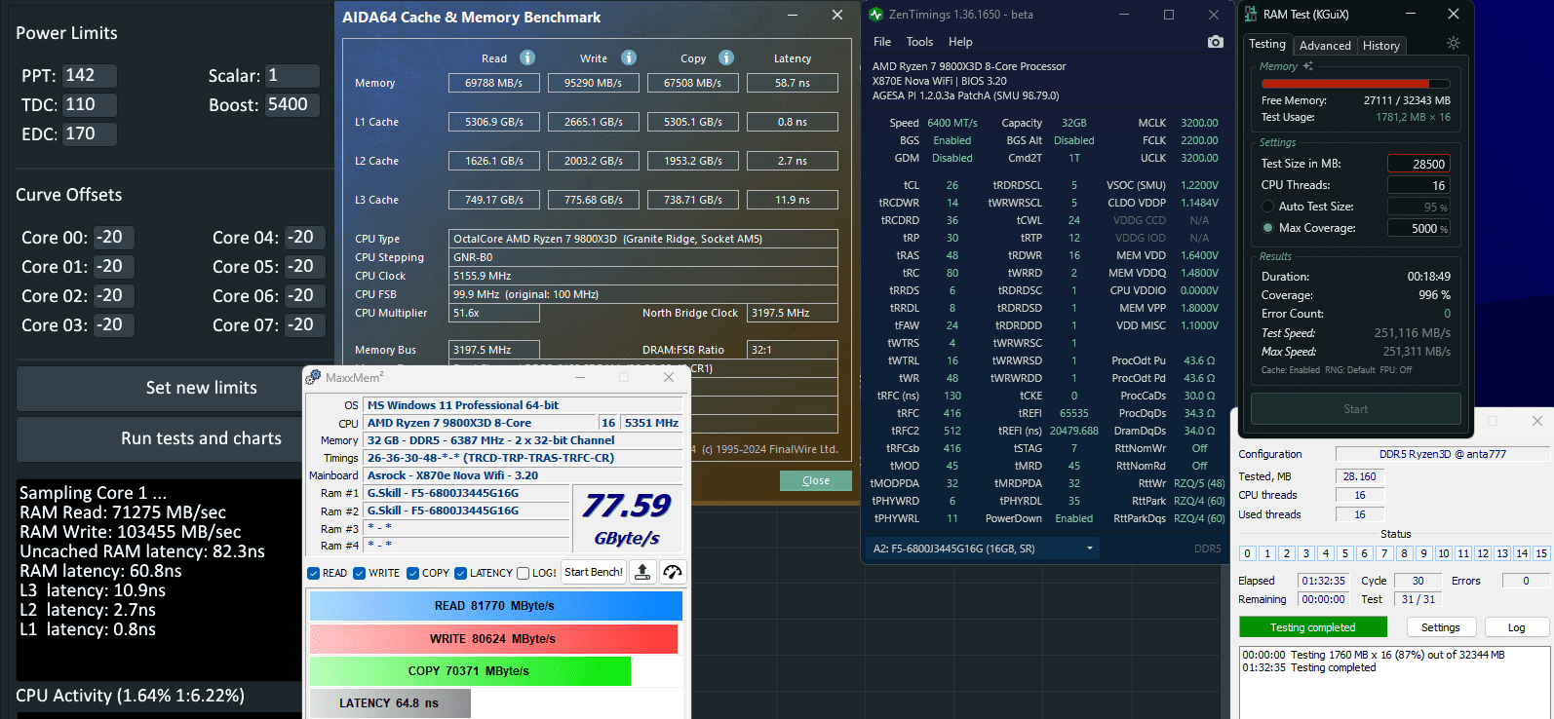Click the MaxxMem gear icon in title bar

(x=314, y=377)
